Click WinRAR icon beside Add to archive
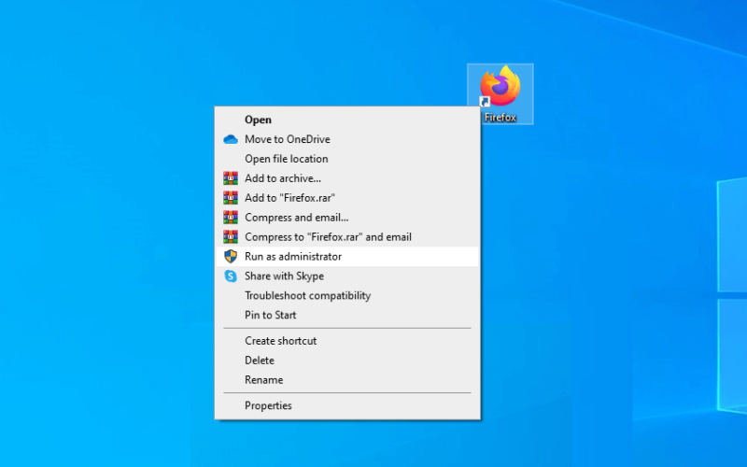747x467 pixels. pyautogui.click(x=231, y=178)
